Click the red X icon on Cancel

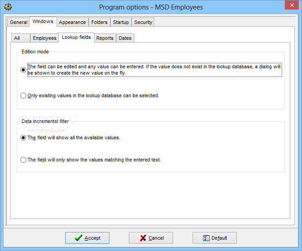pos(143,238)
